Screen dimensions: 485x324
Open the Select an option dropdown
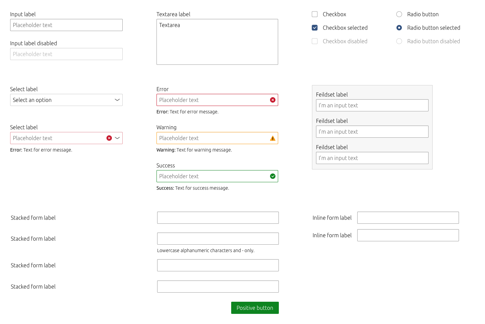point(66,100)
